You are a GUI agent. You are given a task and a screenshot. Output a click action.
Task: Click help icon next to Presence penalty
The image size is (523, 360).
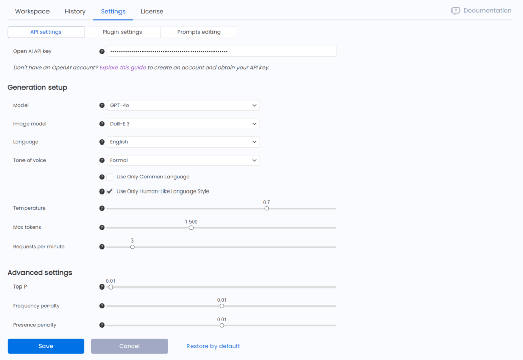[102, 325]
